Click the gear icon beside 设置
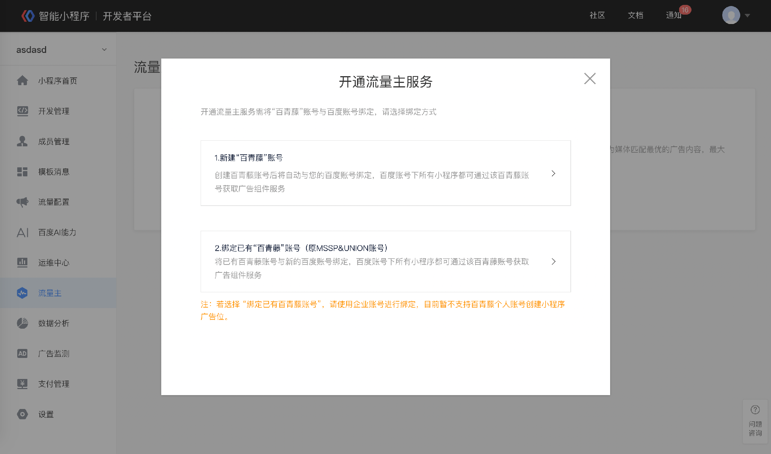Viewport: 771px width, 454px height. pos(22,414)
